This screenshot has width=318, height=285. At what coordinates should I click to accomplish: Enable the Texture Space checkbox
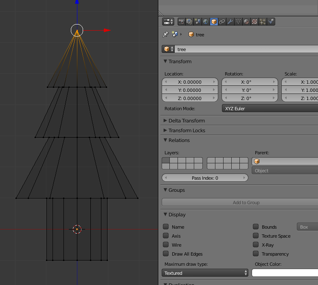click(256, 236)
